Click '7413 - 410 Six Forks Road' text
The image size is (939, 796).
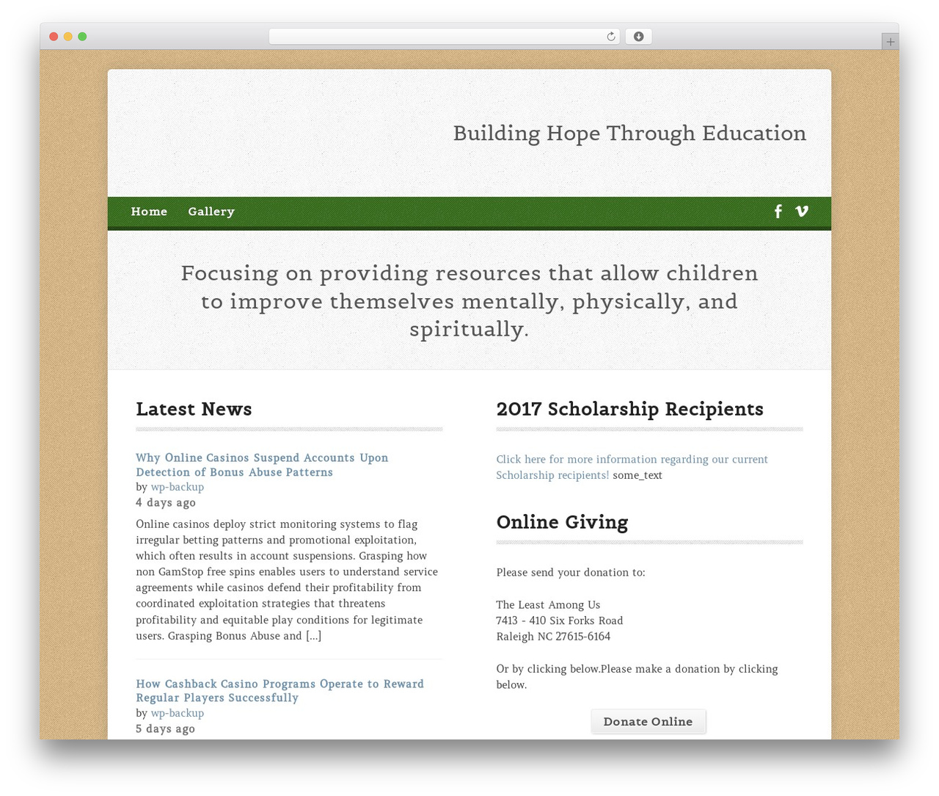point(560,620)
